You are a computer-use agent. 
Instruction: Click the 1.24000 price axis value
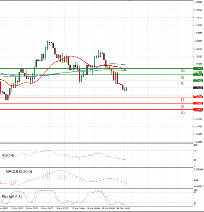point(198,142)
